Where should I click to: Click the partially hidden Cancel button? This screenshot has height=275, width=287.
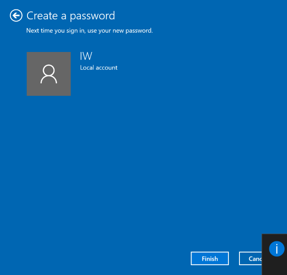point(251,258)
